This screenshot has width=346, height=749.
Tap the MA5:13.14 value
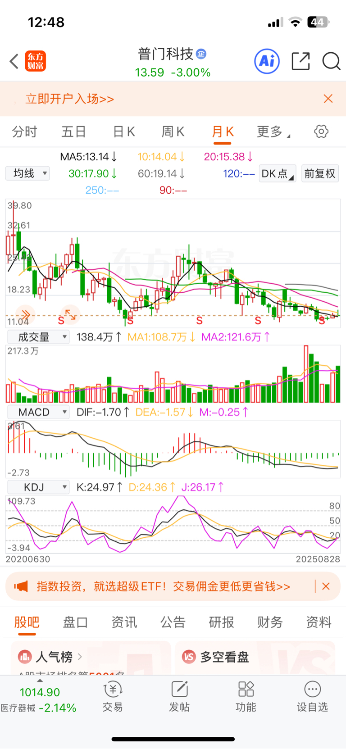click(x=89, y=157)
